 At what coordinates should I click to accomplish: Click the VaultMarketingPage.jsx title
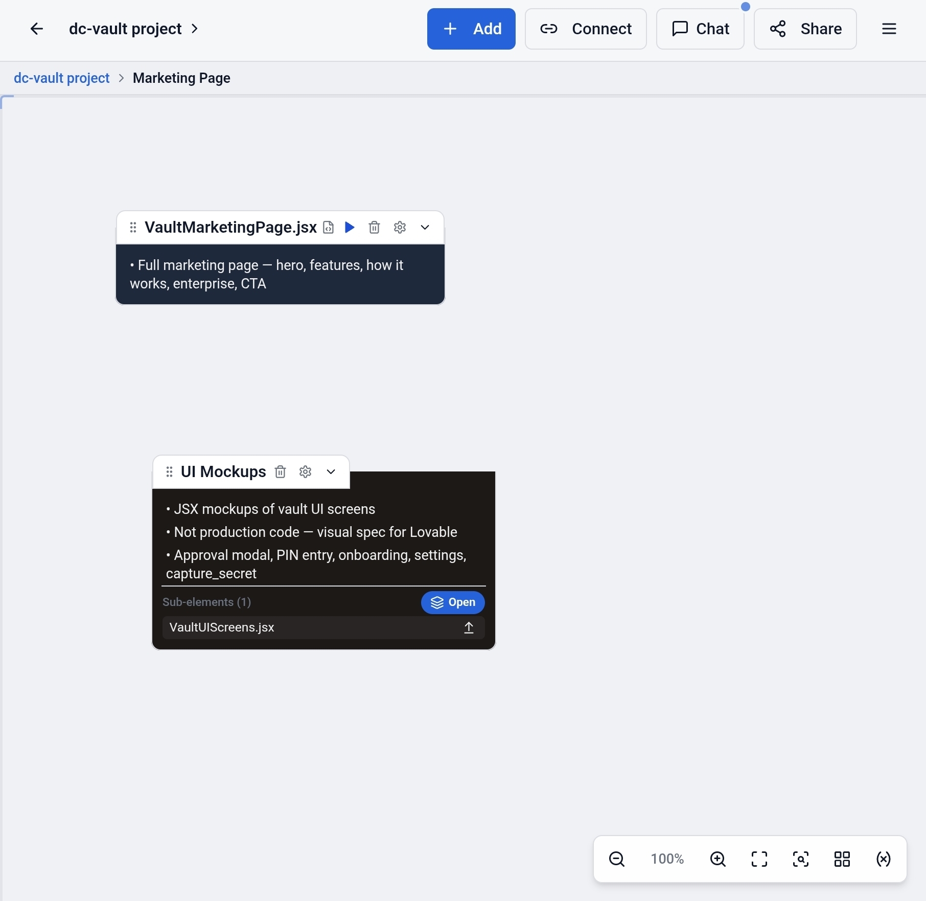[231, 227]
